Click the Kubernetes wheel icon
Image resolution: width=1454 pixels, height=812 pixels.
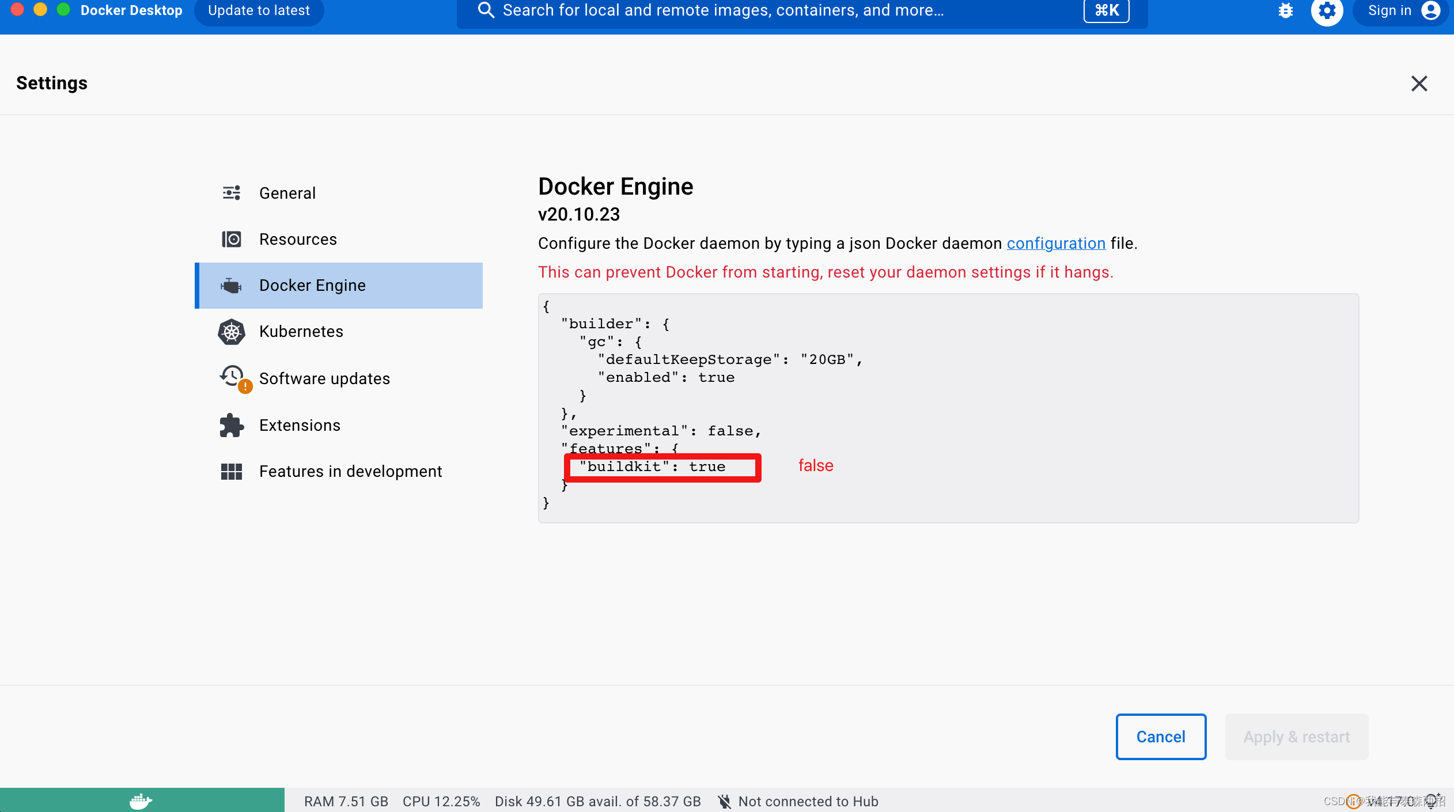pyautogui.click(x=232, y=332)
